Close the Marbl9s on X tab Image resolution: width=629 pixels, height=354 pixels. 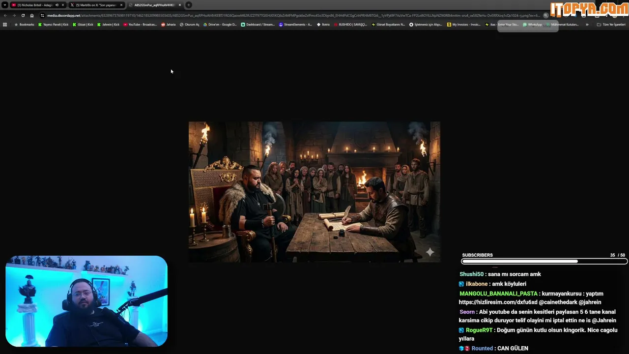[121, 5]
